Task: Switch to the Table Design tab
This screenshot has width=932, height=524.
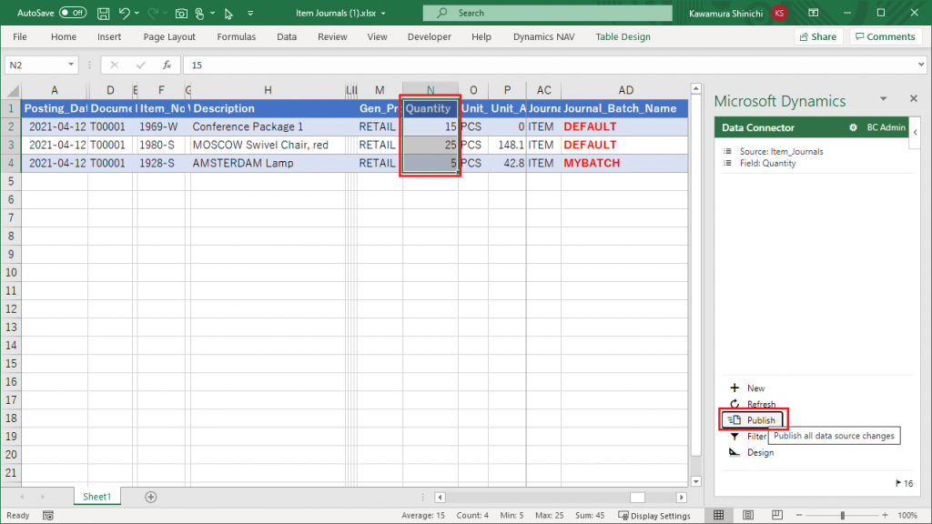Action: coord(623,36)
